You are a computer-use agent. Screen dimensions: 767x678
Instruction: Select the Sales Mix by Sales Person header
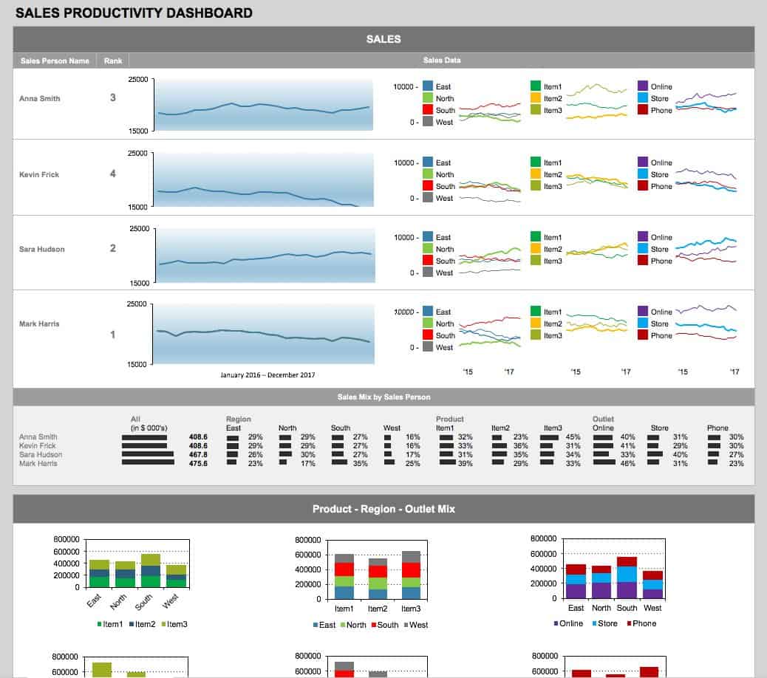383,397
